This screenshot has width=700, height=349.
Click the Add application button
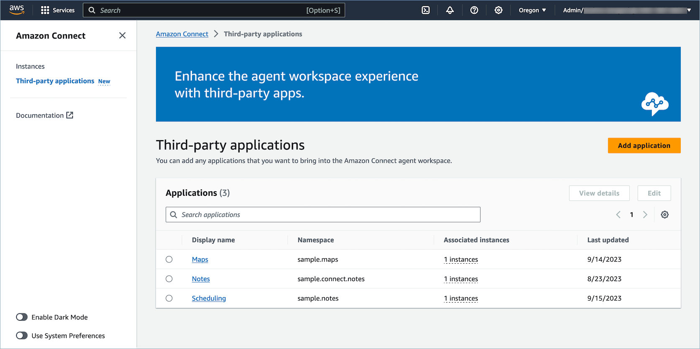point(644,146)
